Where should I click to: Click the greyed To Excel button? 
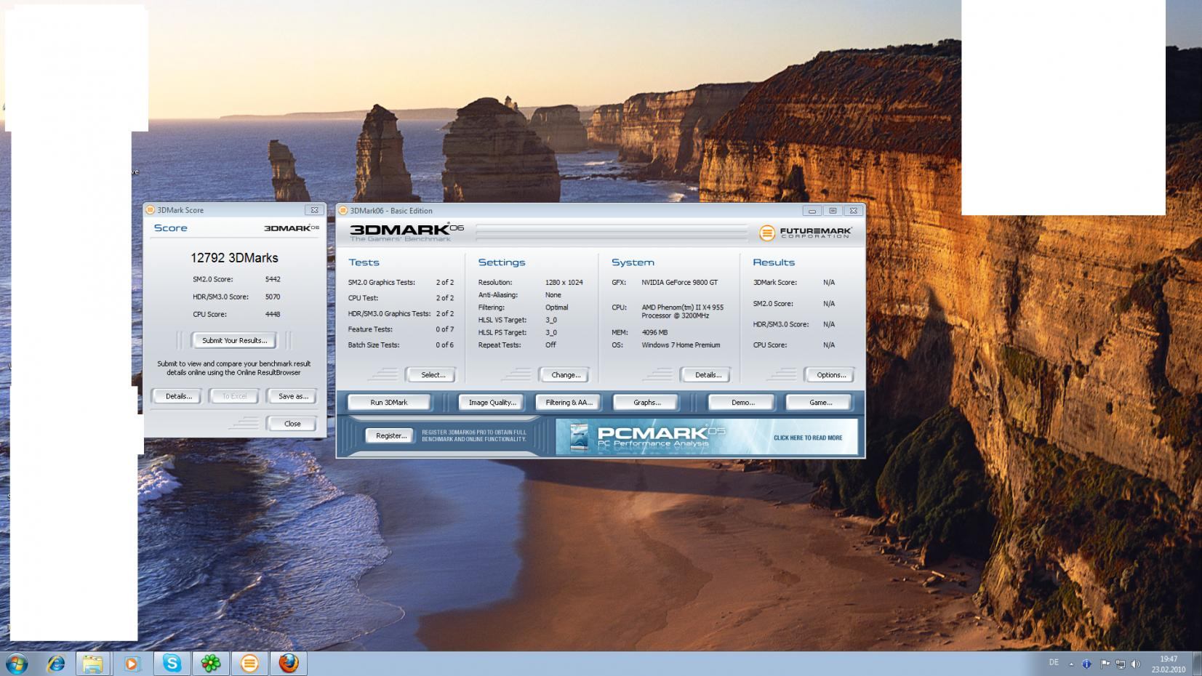tap(234, 396)
